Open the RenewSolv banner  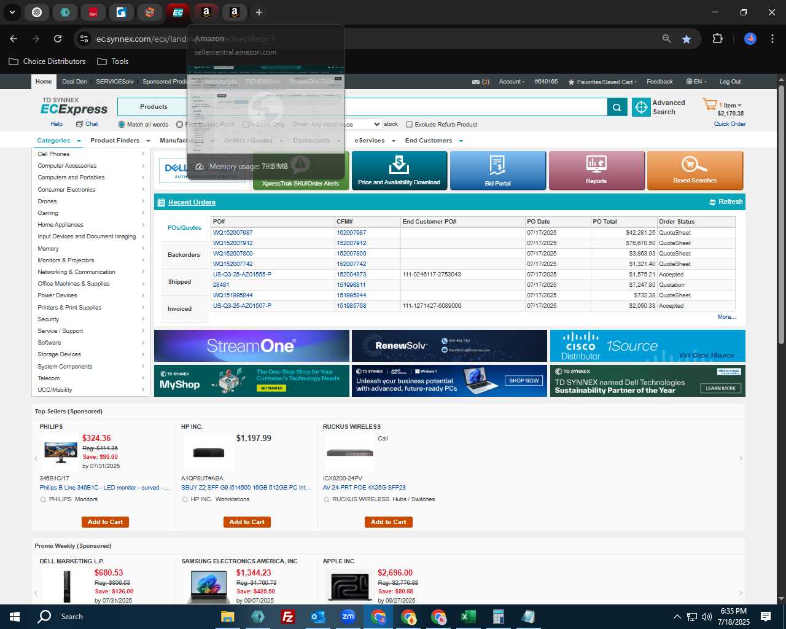(449, 346)
